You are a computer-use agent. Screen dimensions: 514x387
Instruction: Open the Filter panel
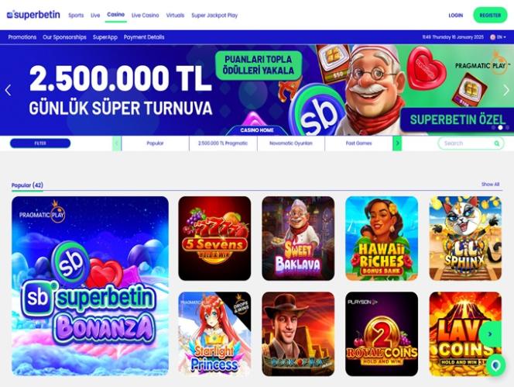(x=40, y=143)
